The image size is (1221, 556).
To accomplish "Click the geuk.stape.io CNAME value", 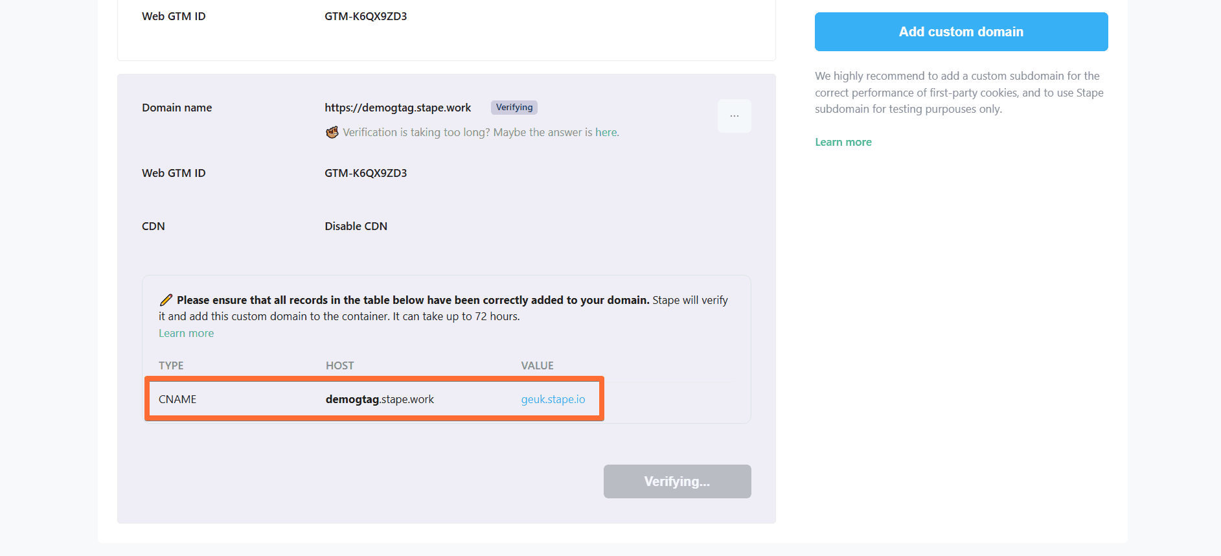I will [x=553, y=399].
